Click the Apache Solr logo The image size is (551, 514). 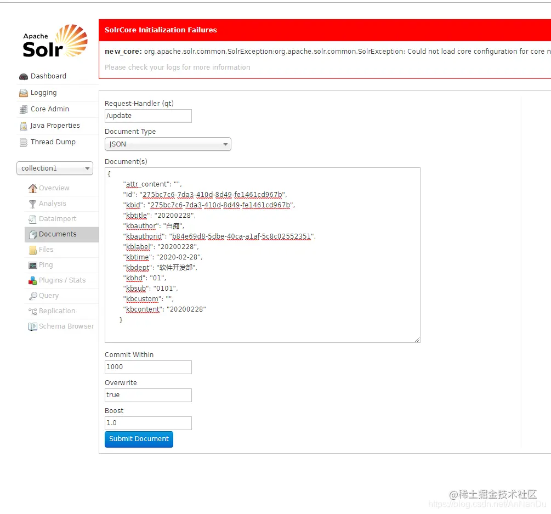(55, 41)
